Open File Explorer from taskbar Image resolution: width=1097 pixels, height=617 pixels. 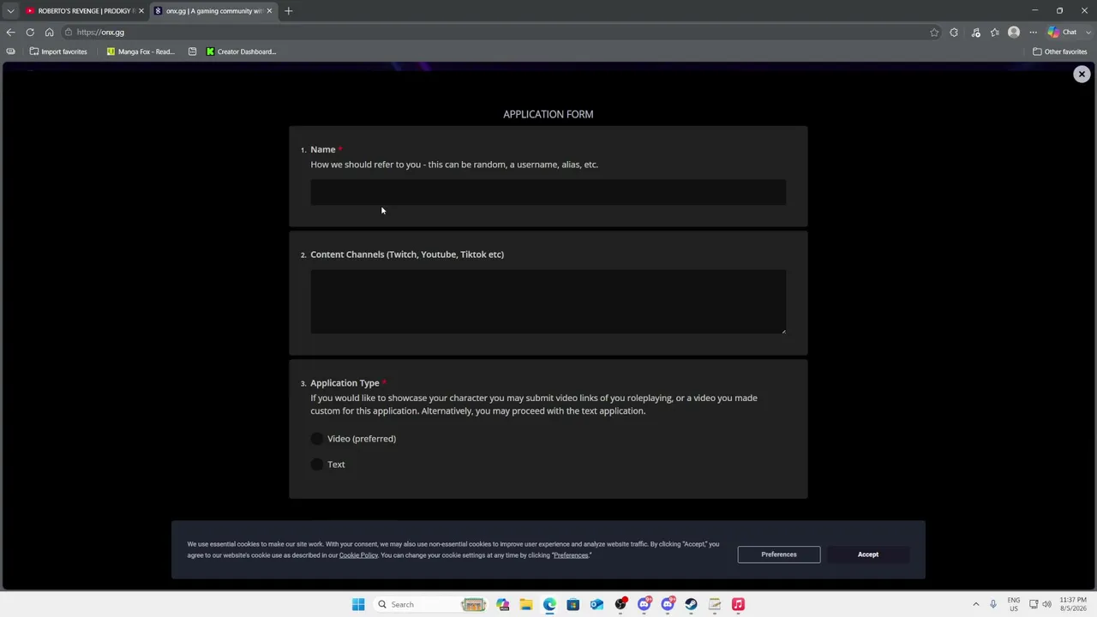point(526,605)
